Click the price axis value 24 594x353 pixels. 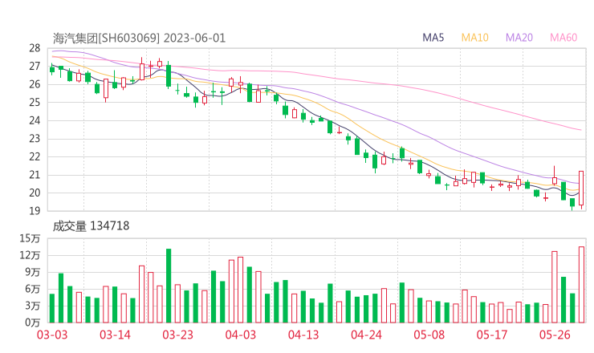pos(35,120)
